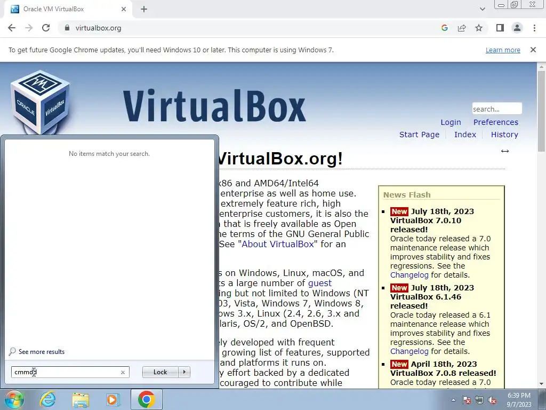This screenshot has height=410, width=546.
Task: Launch Internet Explorer from the taskbar
Action: tap(47, 399)
